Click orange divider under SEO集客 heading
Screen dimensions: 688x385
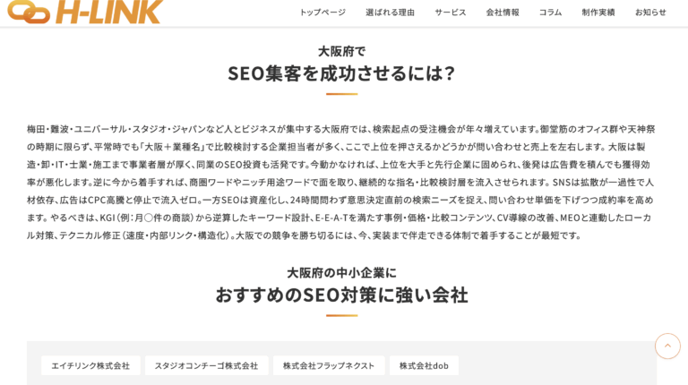click(x=341, y=94)
